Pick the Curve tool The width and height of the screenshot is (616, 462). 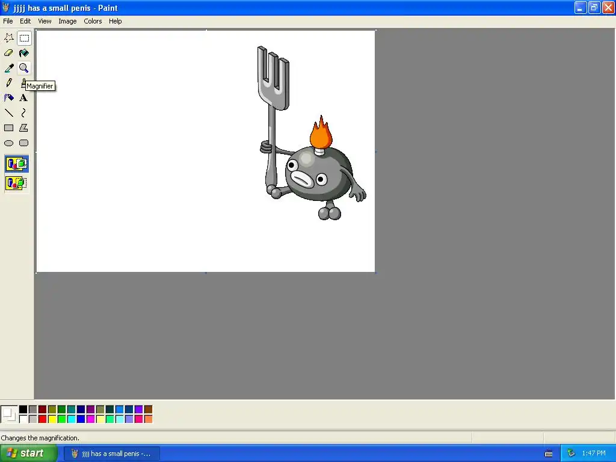(x=24, y=112)
